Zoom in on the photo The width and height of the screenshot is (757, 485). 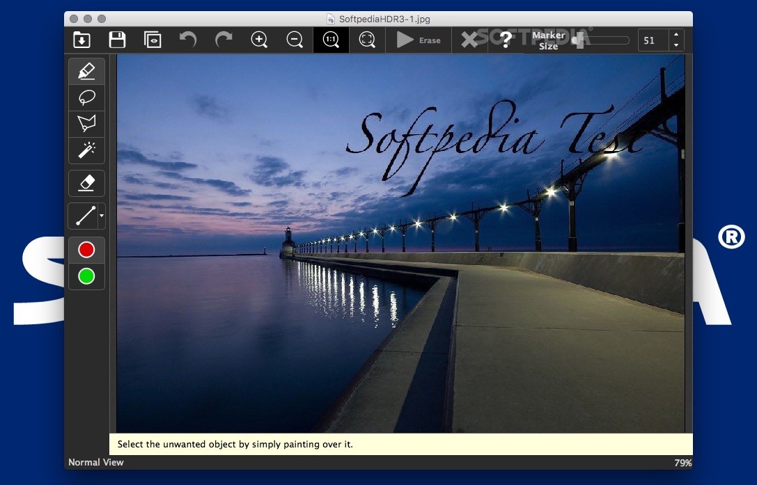point(259,40)
